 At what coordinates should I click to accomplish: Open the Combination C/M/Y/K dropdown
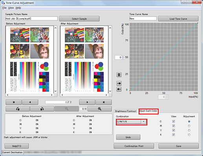click(144, 122)
